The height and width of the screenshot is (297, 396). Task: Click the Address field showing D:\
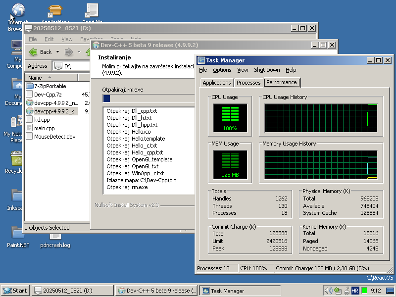tap(71, 66)
